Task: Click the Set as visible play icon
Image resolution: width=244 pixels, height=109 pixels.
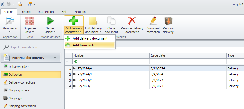Action: 50,21
